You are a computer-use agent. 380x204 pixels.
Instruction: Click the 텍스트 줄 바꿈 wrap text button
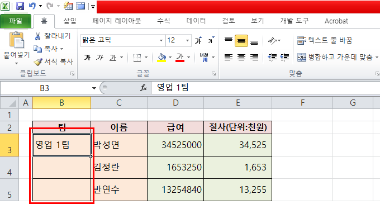tap(325, 40)
